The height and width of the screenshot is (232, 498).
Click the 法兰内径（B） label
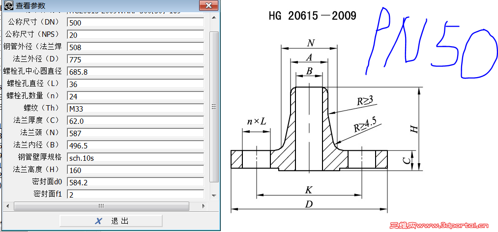pos(36,145)
